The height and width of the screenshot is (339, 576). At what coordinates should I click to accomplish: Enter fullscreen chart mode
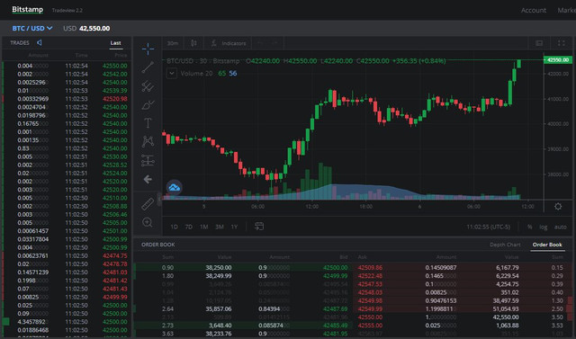[562, 43]
